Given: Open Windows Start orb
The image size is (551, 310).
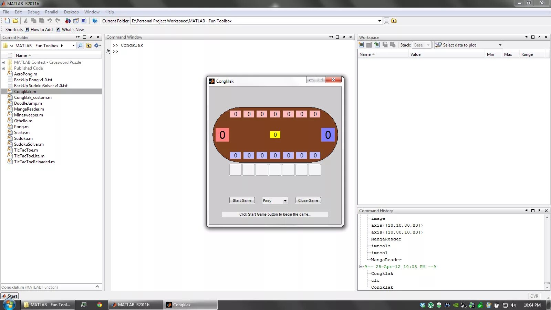Looking at the screenshot, I should coord(9,305).
